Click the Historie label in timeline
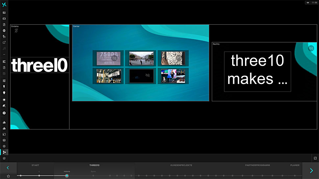This screenshot has height=179, width=319. click(67, 171)
